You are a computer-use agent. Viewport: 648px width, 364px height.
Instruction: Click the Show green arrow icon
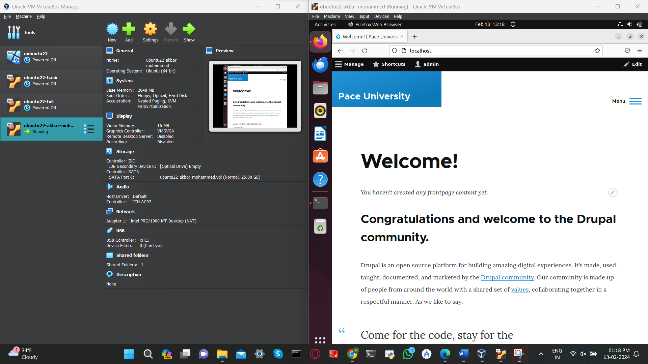coord(189,32)
